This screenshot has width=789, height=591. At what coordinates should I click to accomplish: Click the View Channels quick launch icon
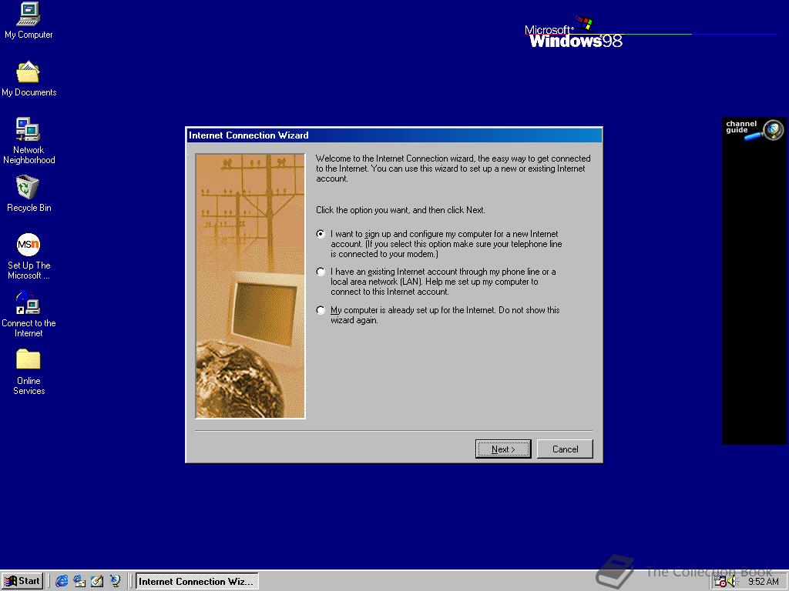[x=116, y=581]
